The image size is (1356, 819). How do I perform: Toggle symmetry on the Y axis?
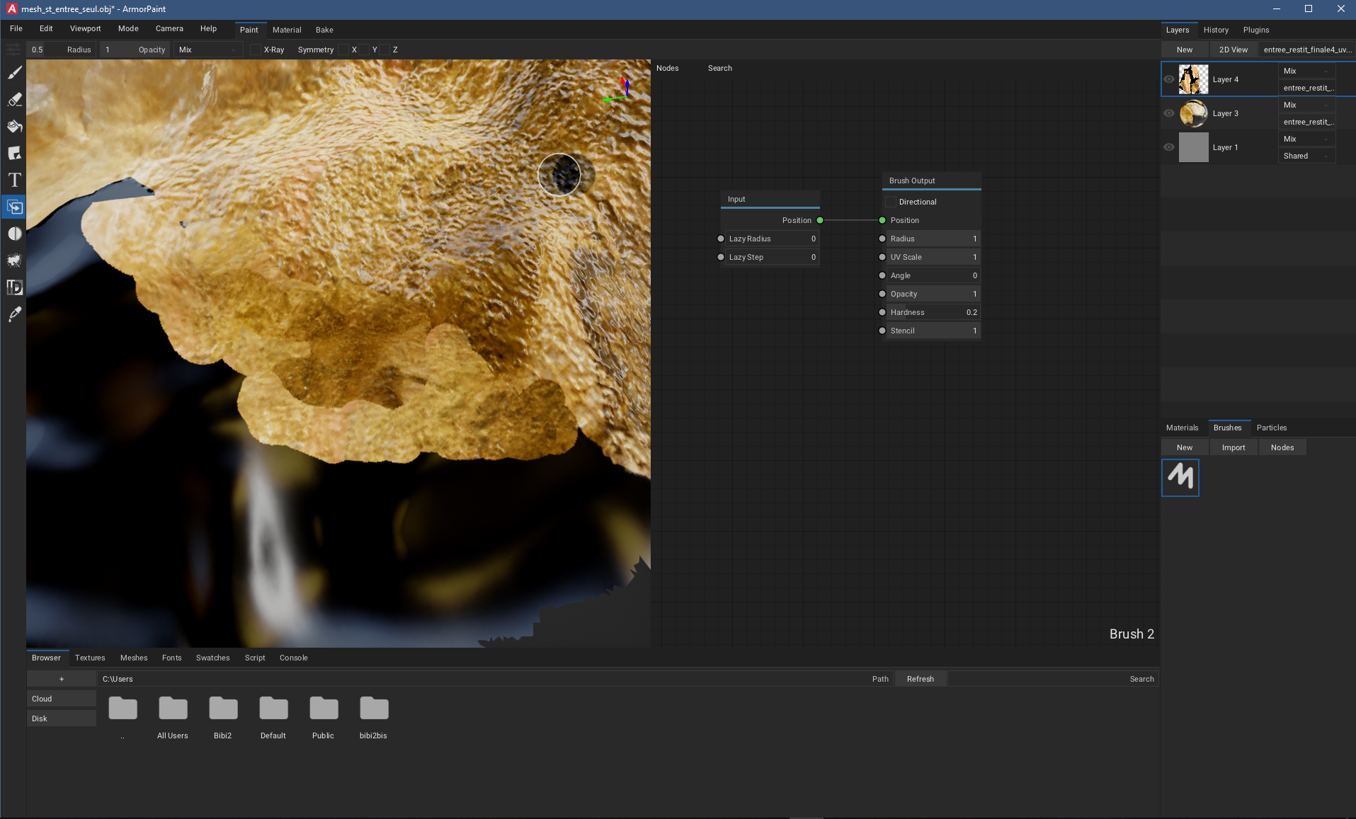[x=365, y=50]
